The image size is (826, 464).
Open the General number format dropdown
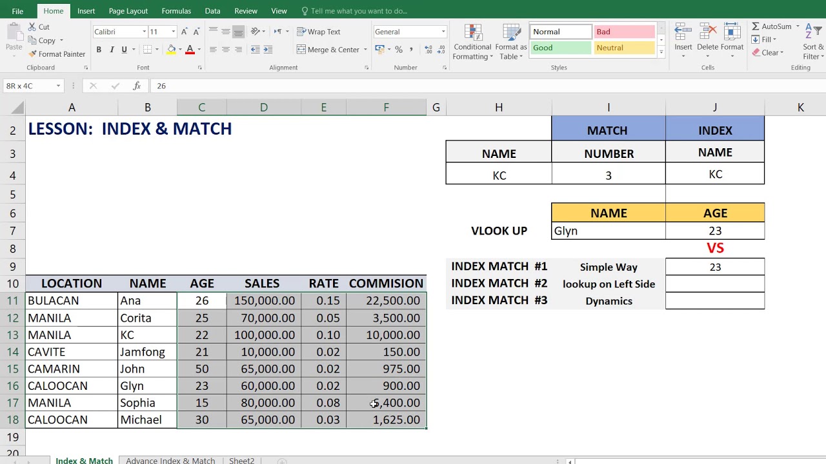(x=443, y=32)
